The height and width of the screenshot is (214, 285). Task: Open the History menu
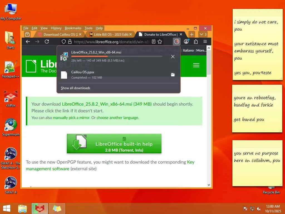point(56,28)
